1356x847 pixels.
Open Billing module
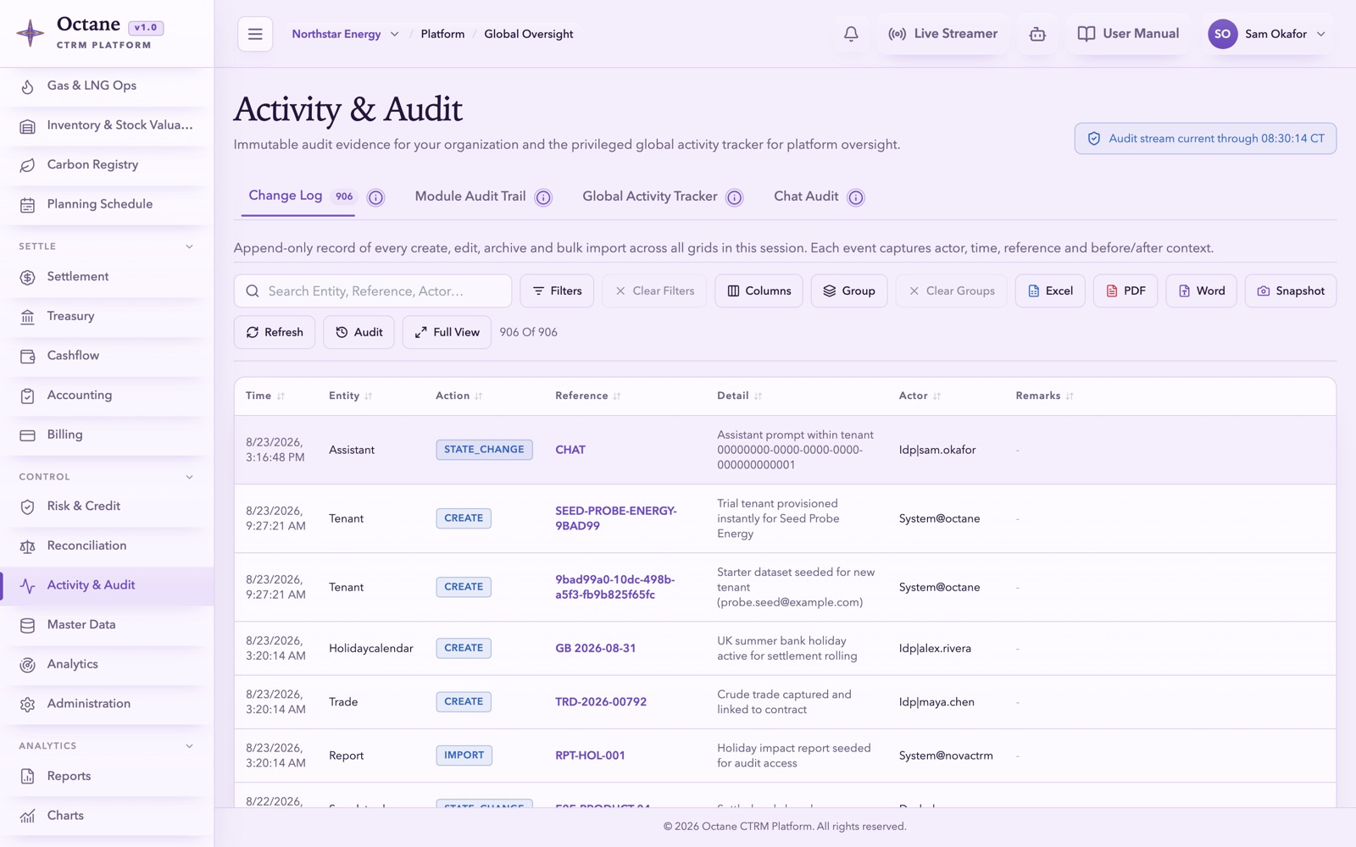pyautogui.click(x=107, y=435)
